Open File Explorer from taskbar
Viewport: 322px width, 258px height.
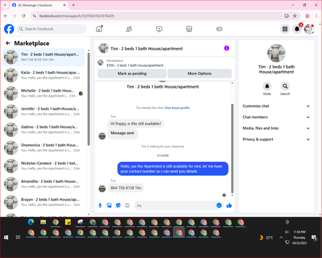tap(43, 222)
